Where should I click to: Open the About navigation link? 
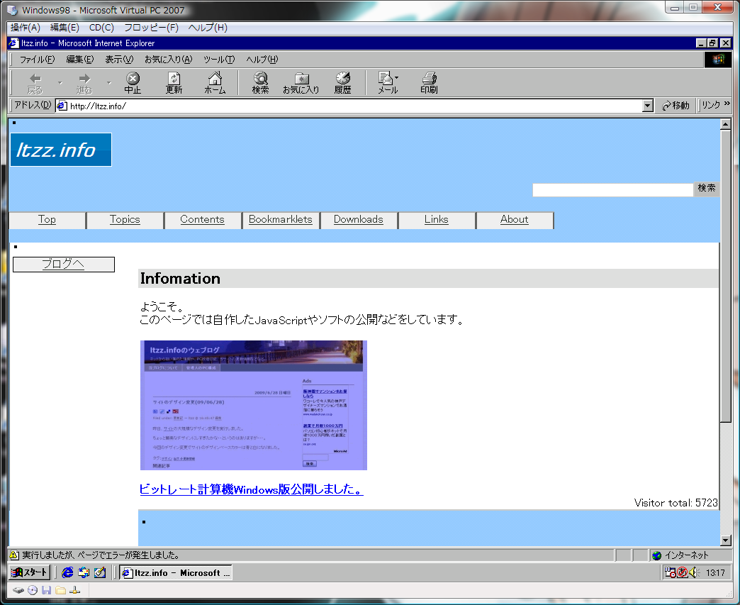515,219
